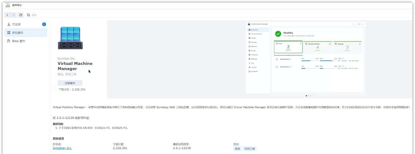Viewport: 415px width, 154px height.
Task: Click the magnifier search icon
Action: [29, 15]
